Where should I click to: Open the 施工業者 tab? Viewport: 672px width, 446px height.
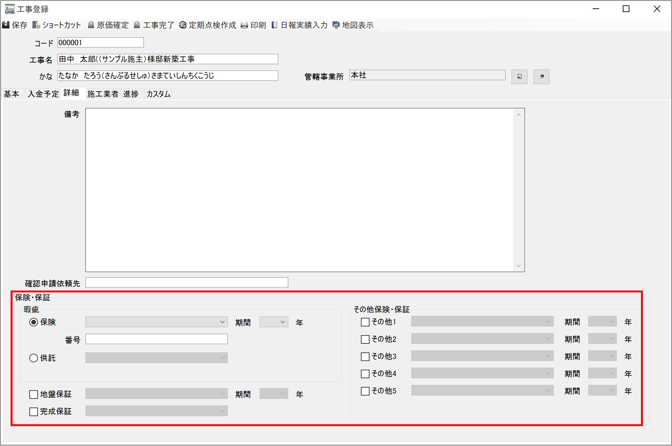[103, 94]
